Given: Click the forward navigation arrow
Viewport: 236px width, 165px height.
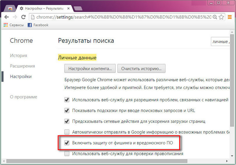Looking at the screenshot, I should (x=15, y=17).
